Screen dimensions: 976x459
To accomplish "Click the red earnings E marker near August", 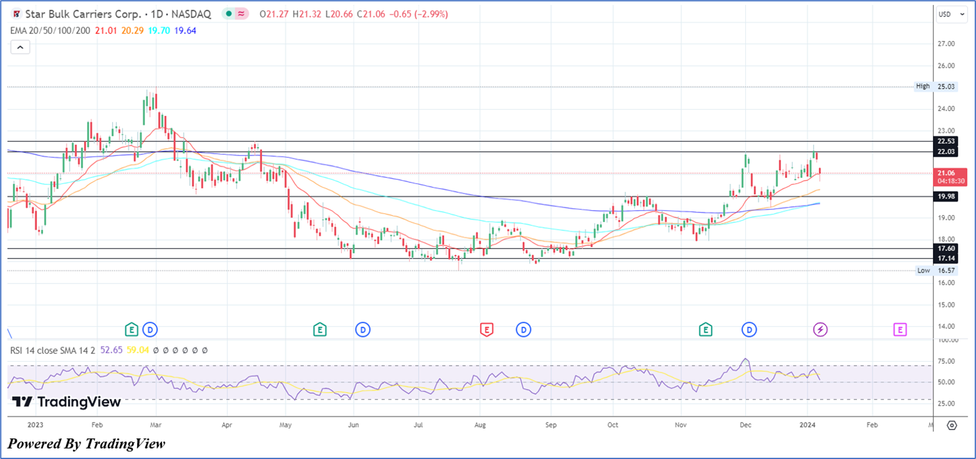I will coord(486,330).
